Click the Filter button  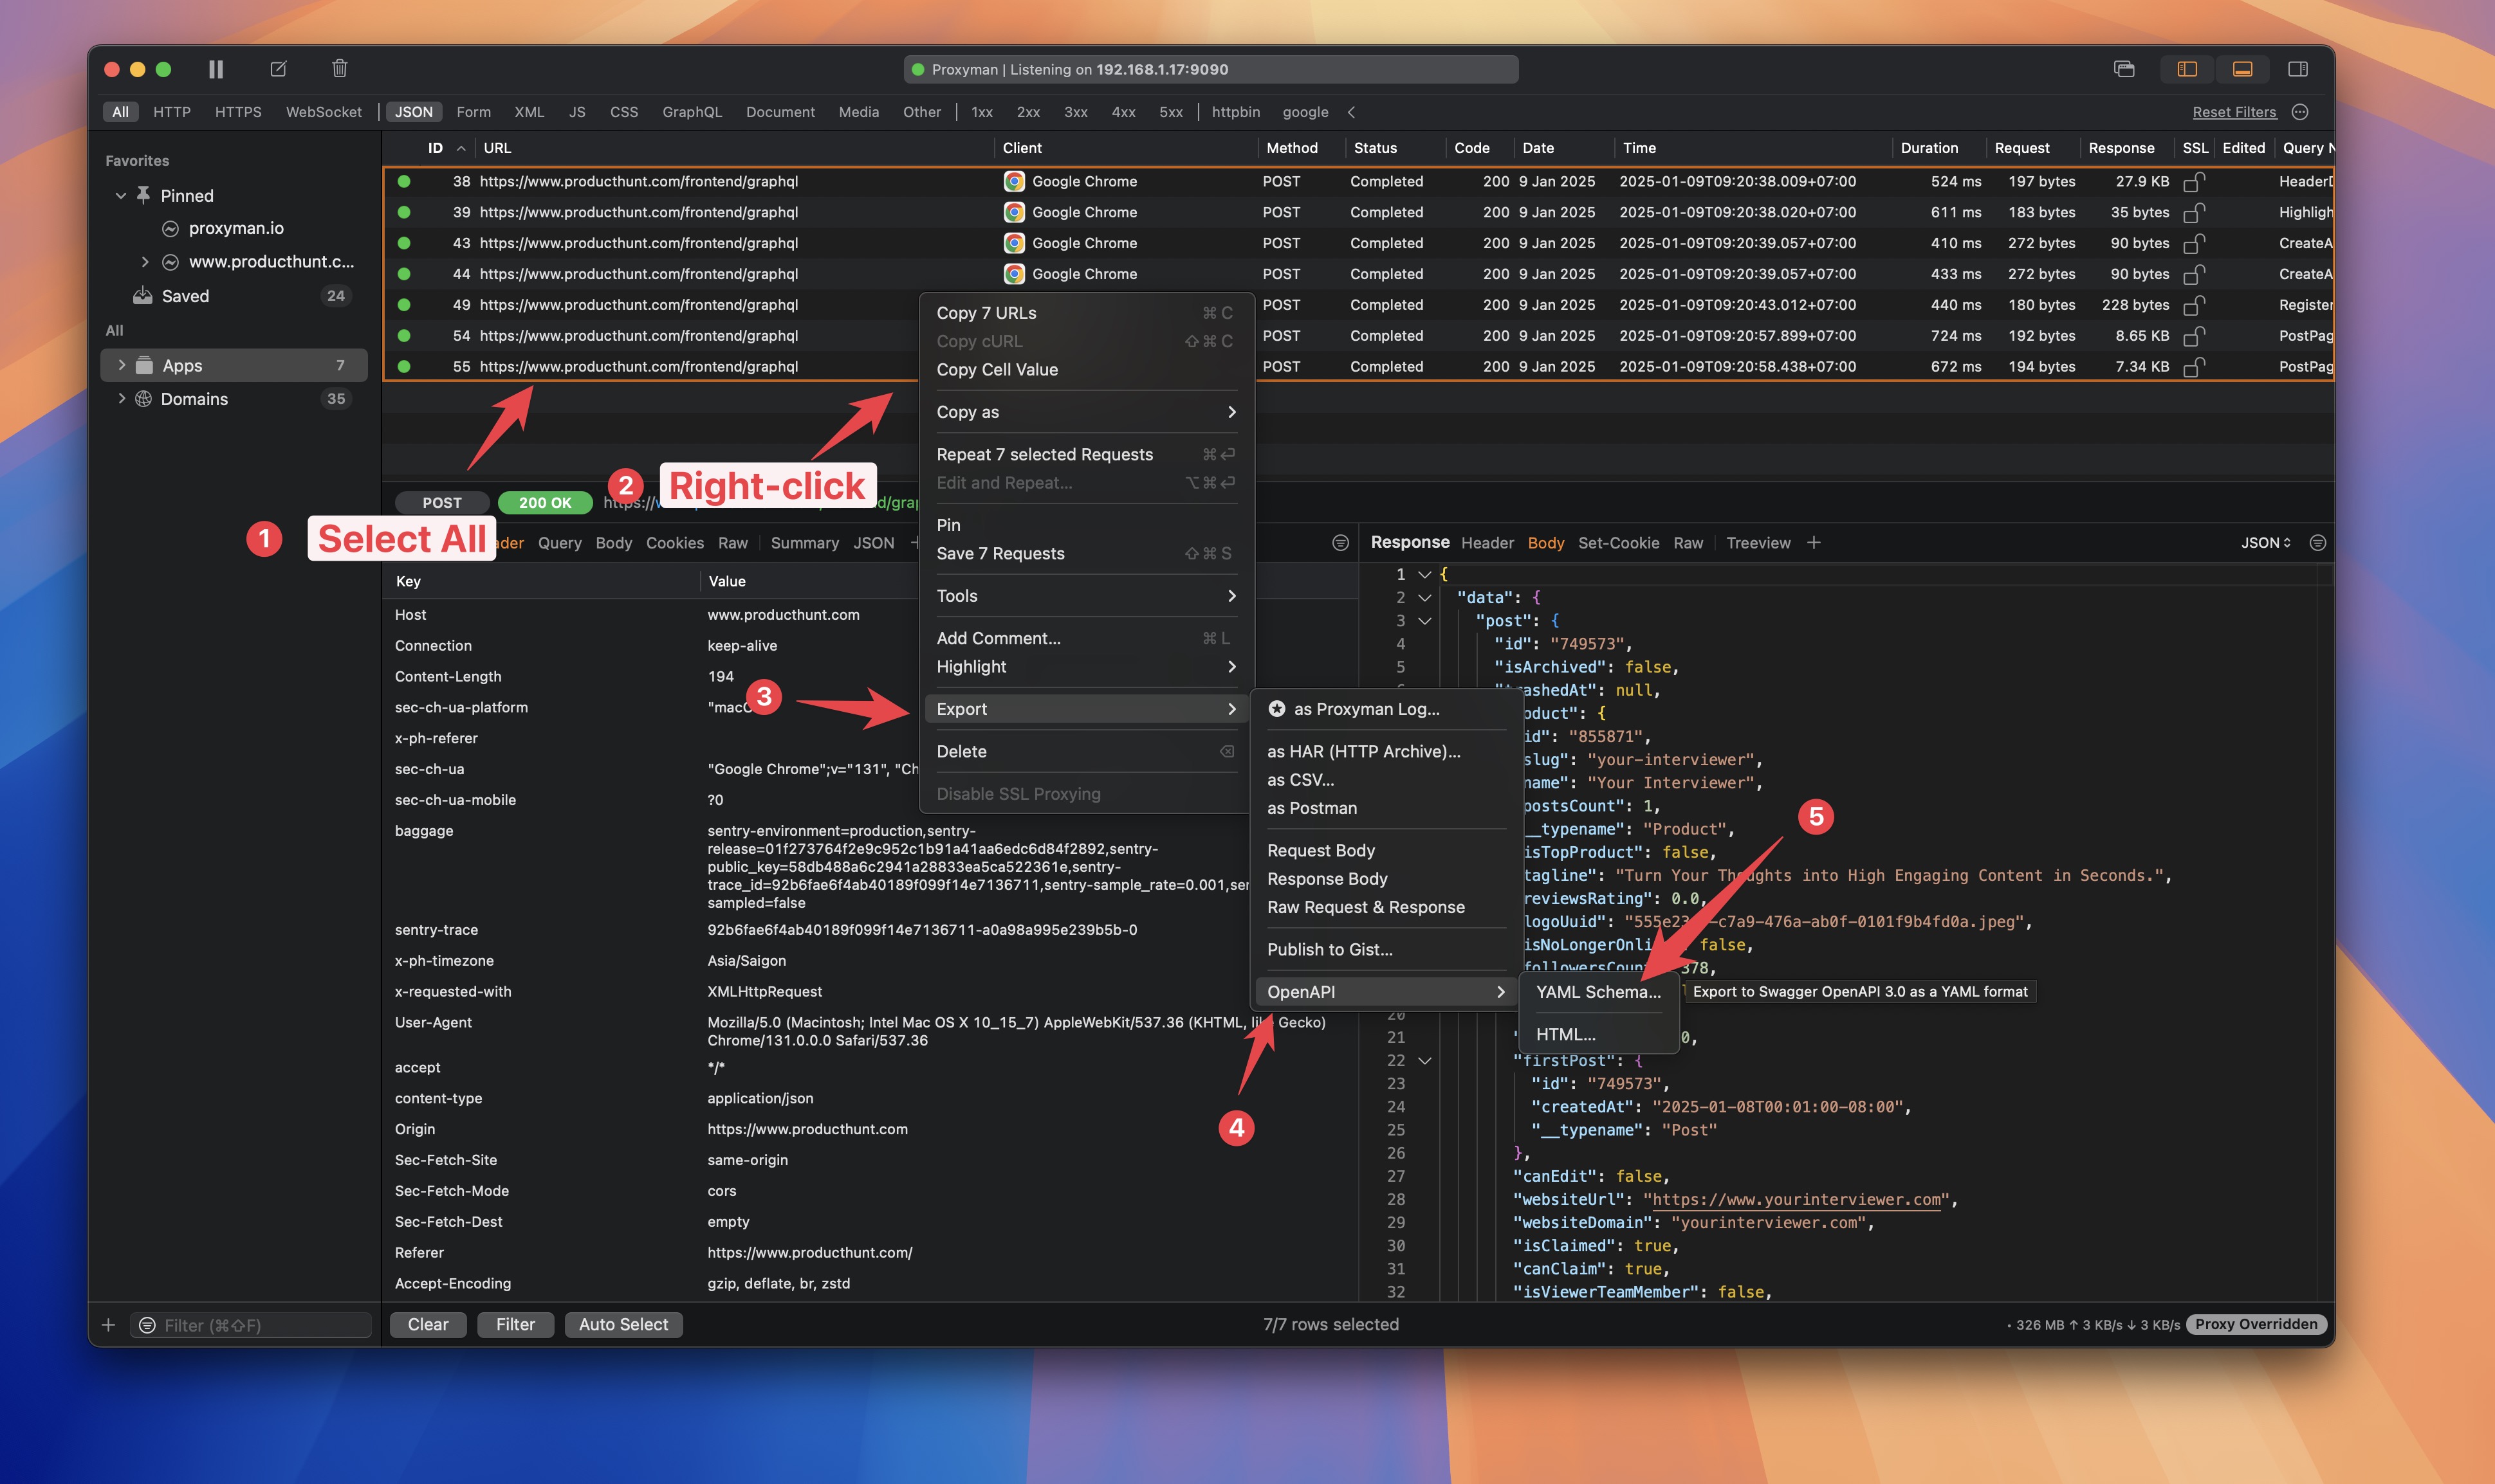515,1325
